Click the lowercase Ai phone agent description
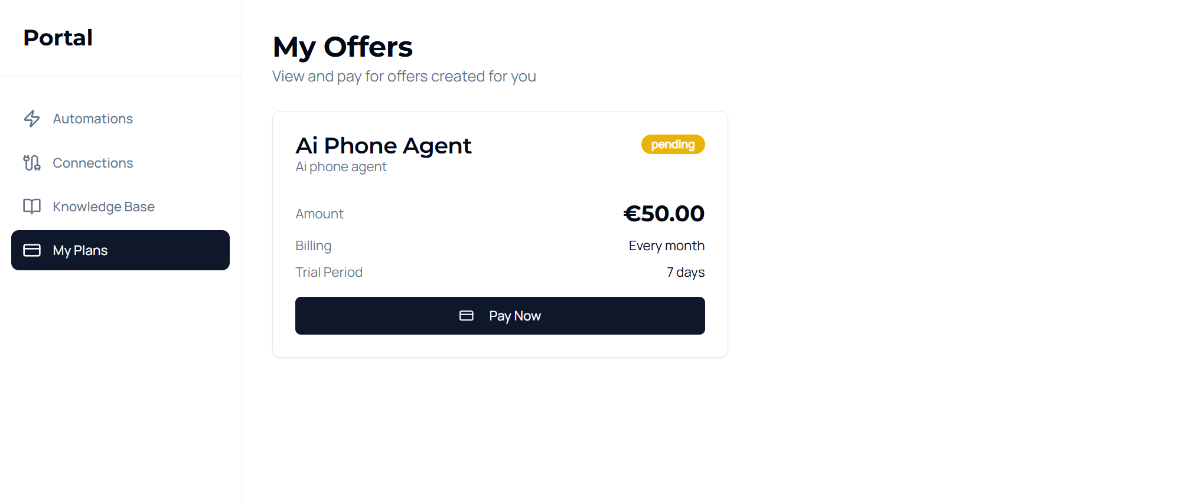Screen dimensions: 1177x504 [x=341, y=167]
